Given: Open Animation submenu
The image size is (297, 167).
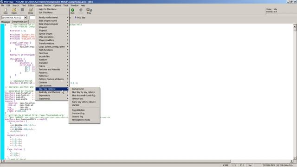Looking at the screenshot, I should tap(52, 63).
